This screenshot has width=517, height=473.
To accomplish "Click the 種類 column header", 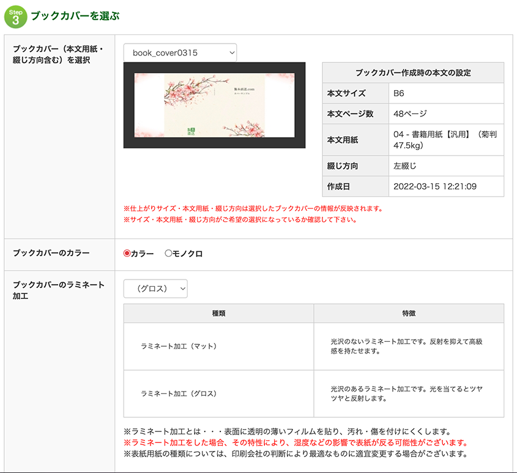I will (x=218, y=313).
